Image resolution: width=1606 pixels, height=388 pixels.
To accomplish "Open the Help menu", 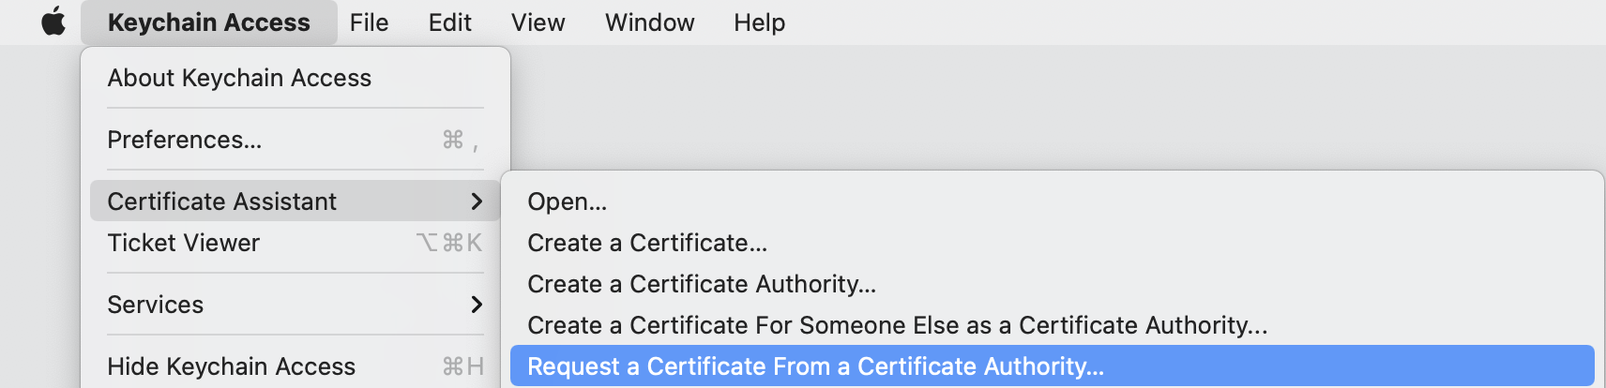I will pos(759,22).
